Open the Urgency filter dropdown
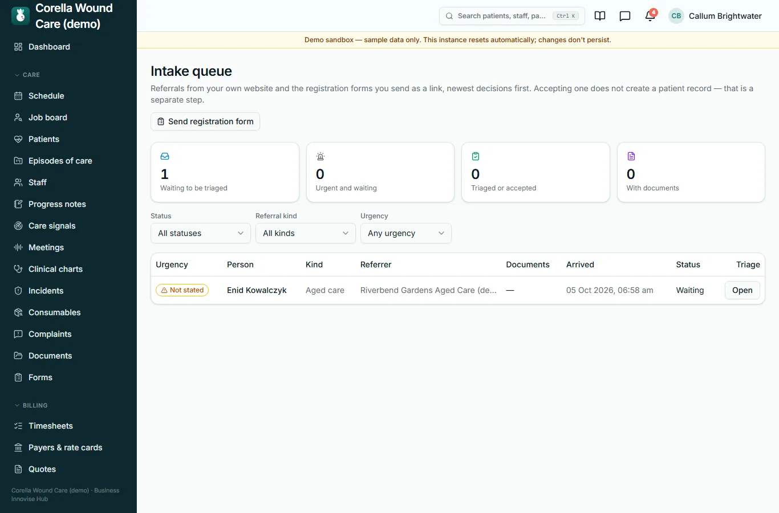Viewport: 779px width, 513px height. (x=406, y=233)
